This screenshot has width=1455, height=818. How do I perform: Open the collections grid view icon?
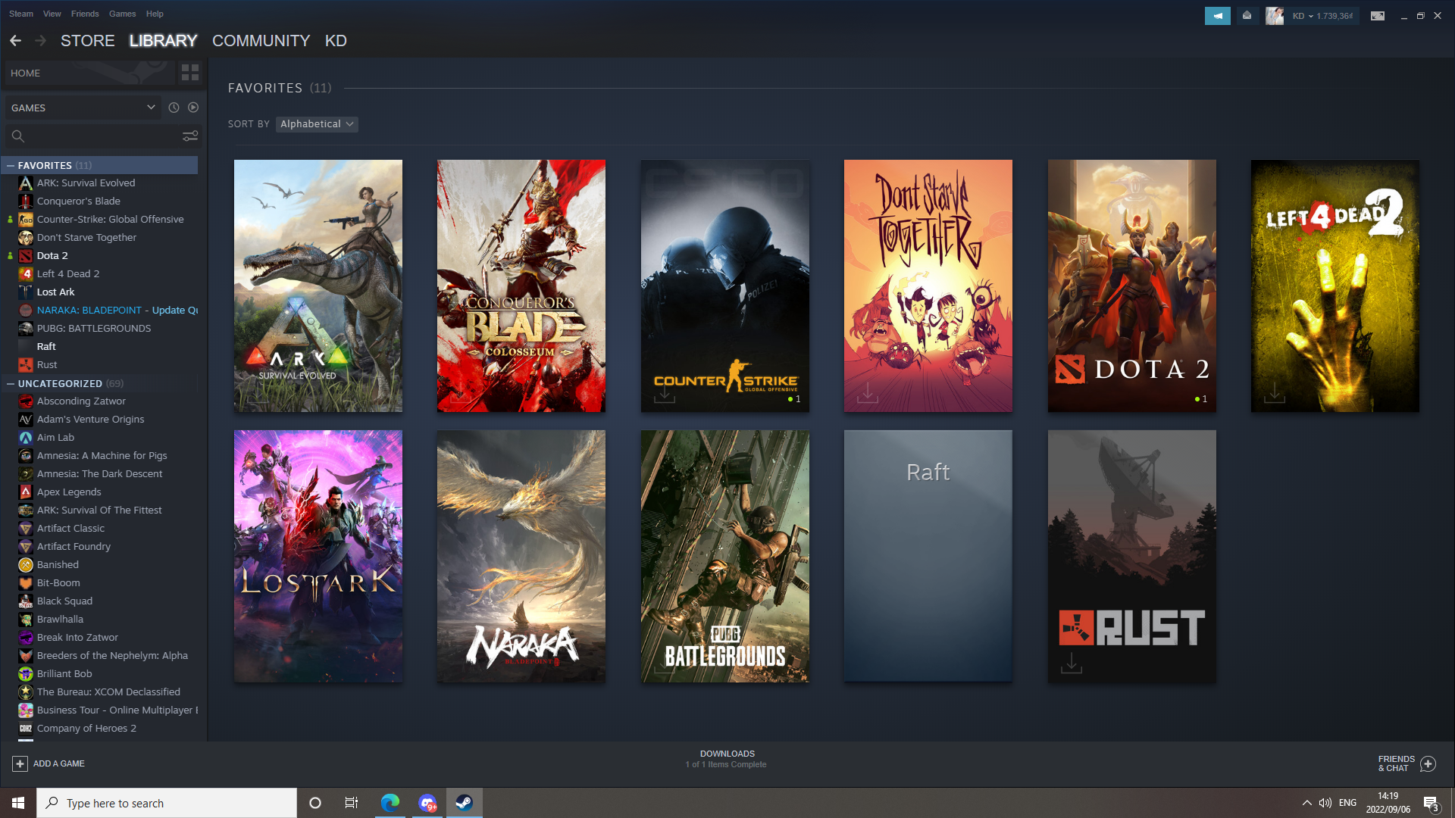(x=189, y=73)
